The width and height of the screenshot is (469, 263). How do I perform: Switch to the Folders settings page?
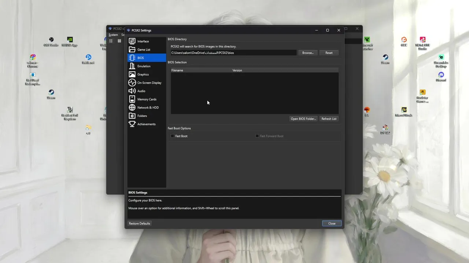pos(147,116)
